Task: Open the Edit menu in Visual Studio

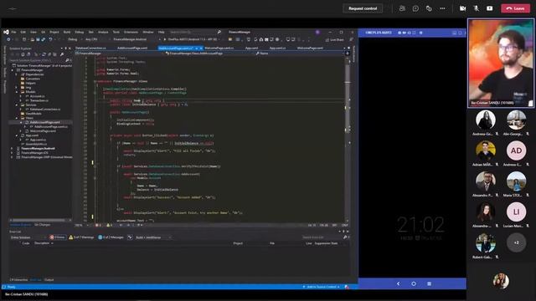Action: [x=23, y=32]
